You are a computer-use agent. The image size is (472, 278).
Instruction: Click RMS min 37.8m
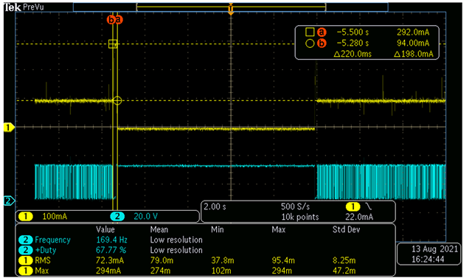(223, 260)
